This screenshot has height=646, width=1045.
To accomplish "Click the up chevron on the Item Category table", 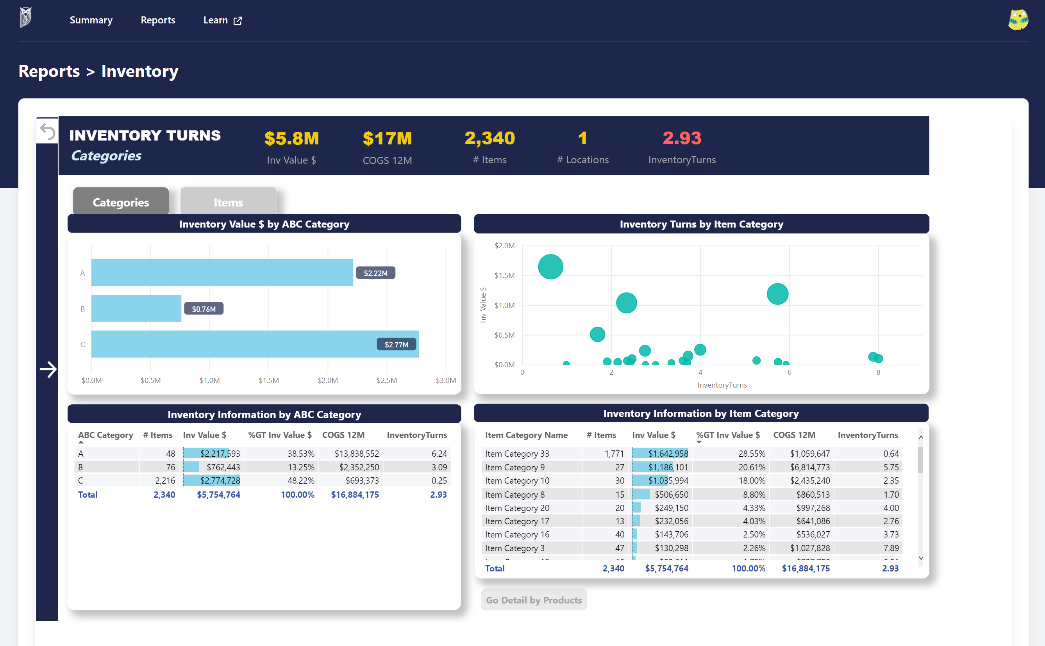I will coord(920,437).
